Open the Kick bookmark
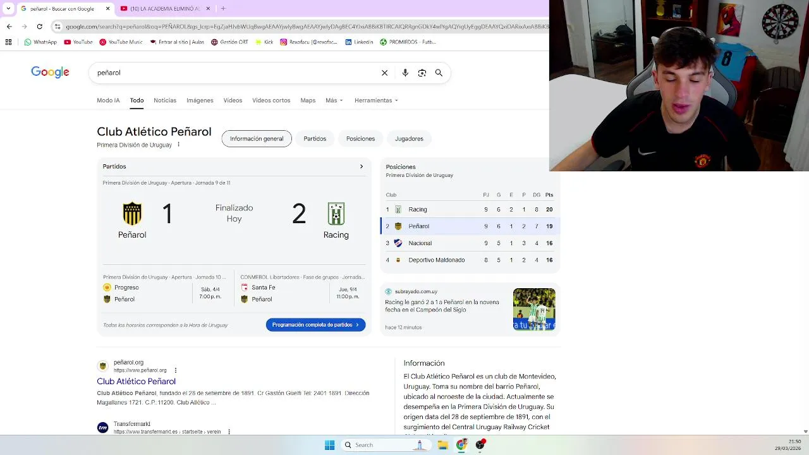This screenshot has height=455, width=809. pos(264,42)
